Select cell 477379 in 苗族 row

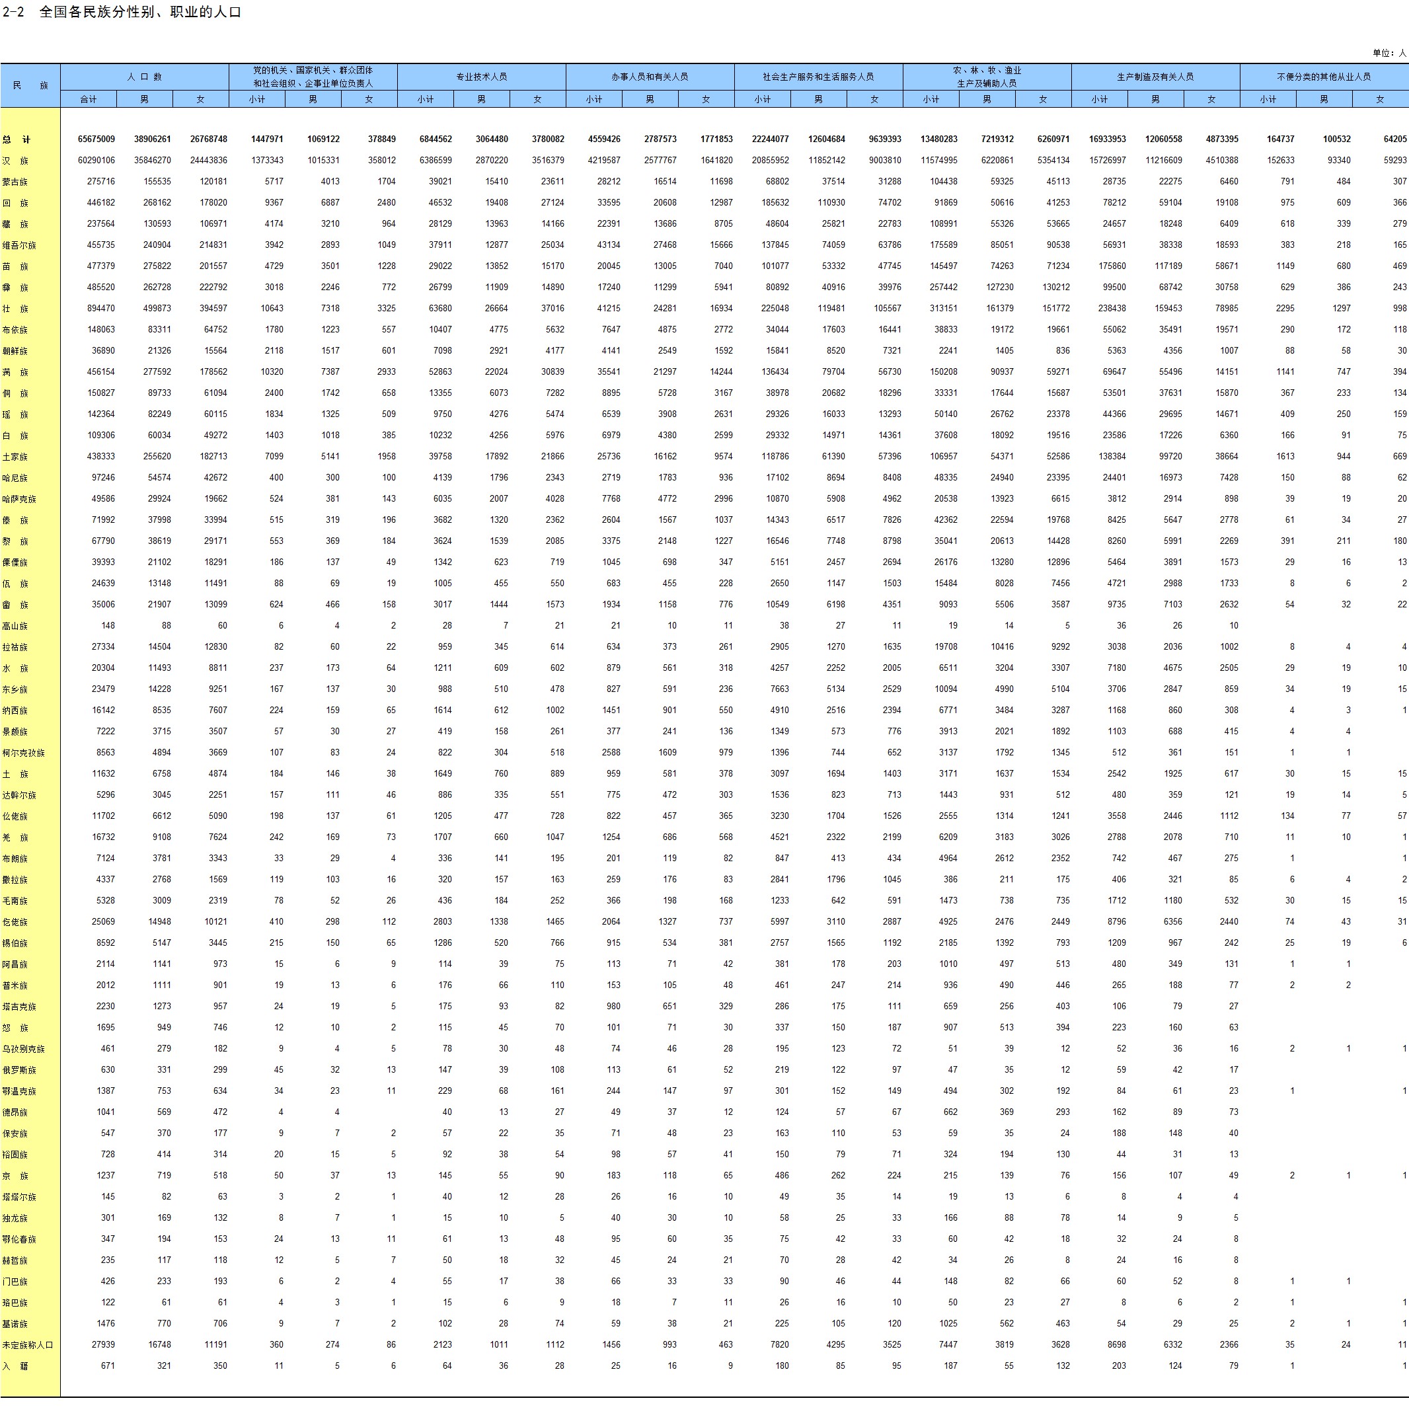click(x=100, y=266)
